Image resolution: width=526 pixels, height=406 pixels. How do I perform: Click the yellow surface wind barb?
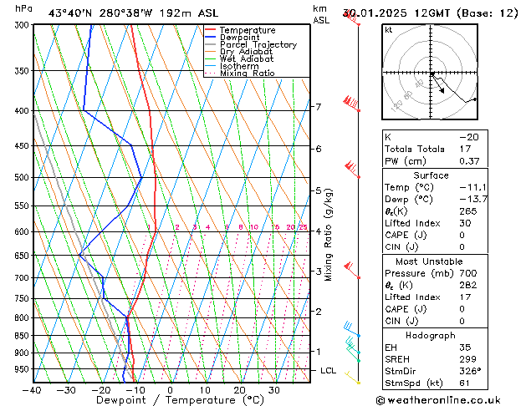pos(353,378)
